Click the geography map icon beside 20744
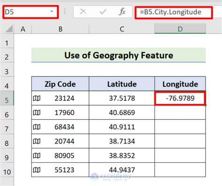This screenshot has width=222, height=186. pos(37,141)
